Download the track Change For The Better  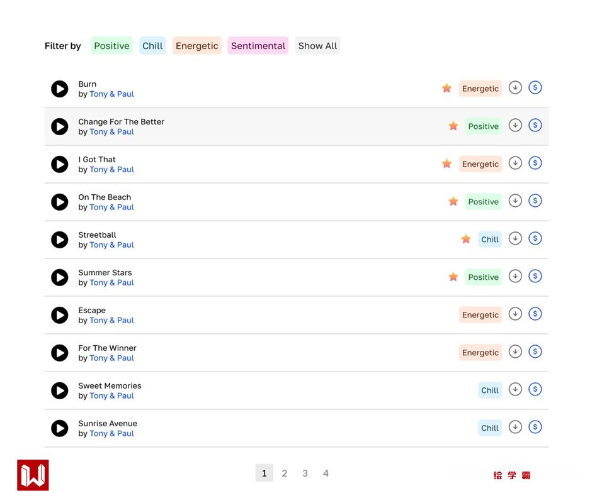[x=515, y=125]
